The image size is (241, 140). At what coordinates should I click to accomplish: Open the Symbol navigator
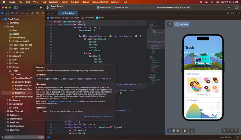coord(12,13)
